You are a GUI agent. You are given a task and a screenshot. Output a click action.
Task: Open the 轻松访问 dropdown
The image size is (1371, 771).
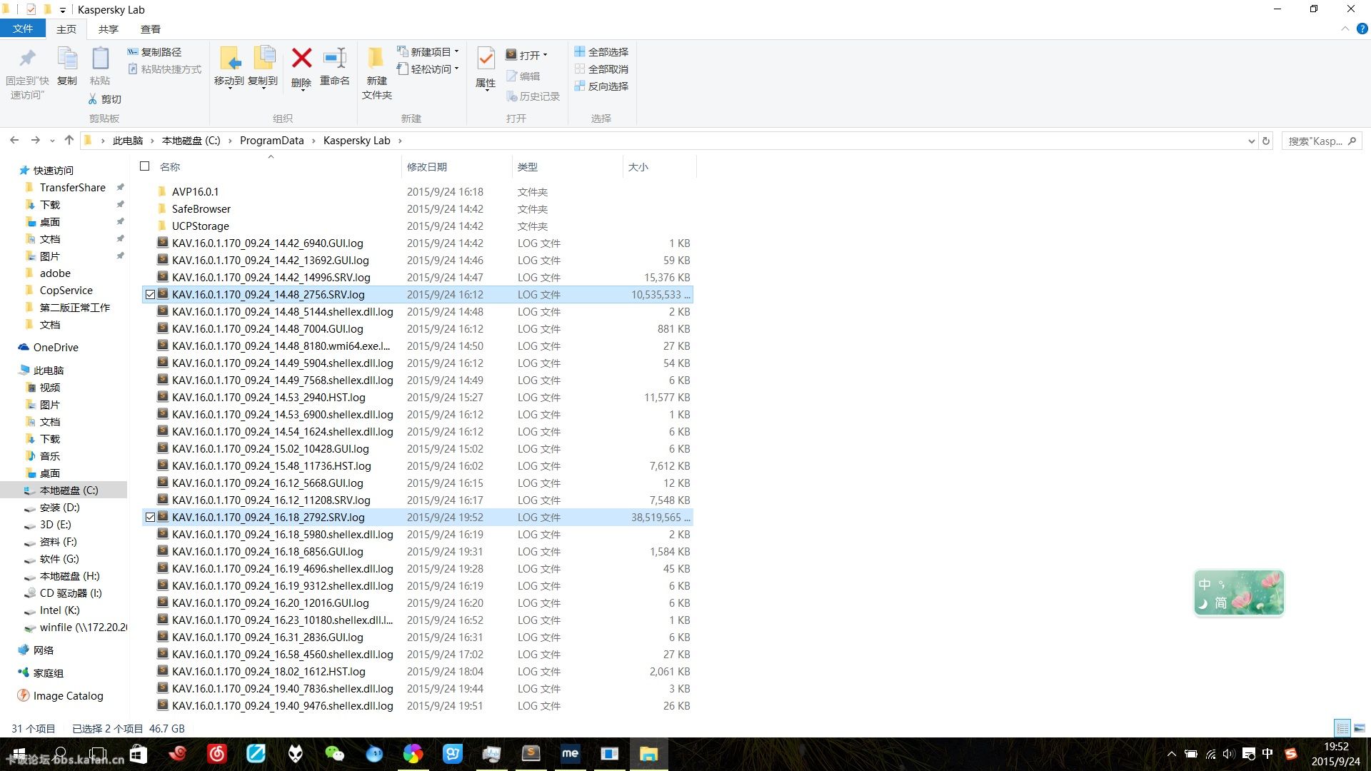click(x=428, y=69)
